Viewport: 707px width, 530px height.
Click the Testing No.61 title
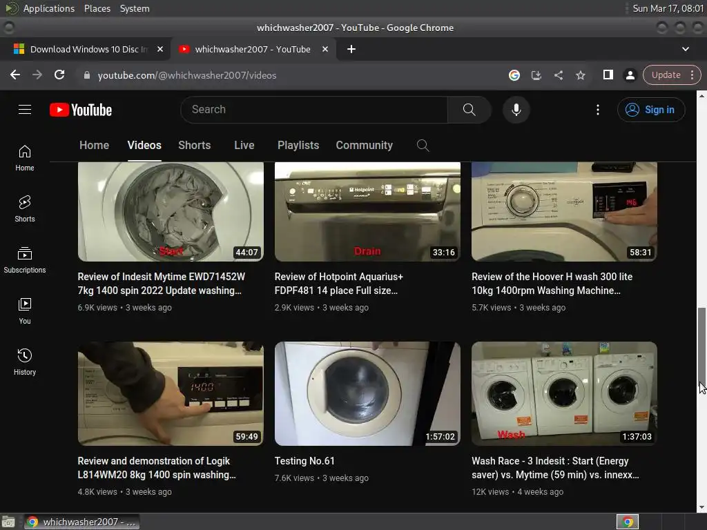click(x=304, y=461)
